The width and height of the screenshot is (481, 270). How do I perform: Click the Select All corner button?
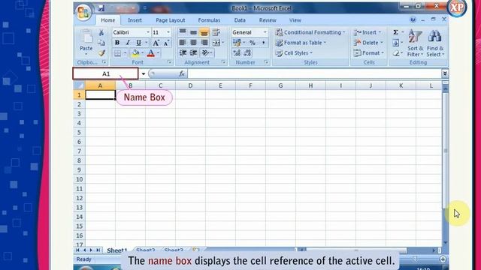click(79, 85)
